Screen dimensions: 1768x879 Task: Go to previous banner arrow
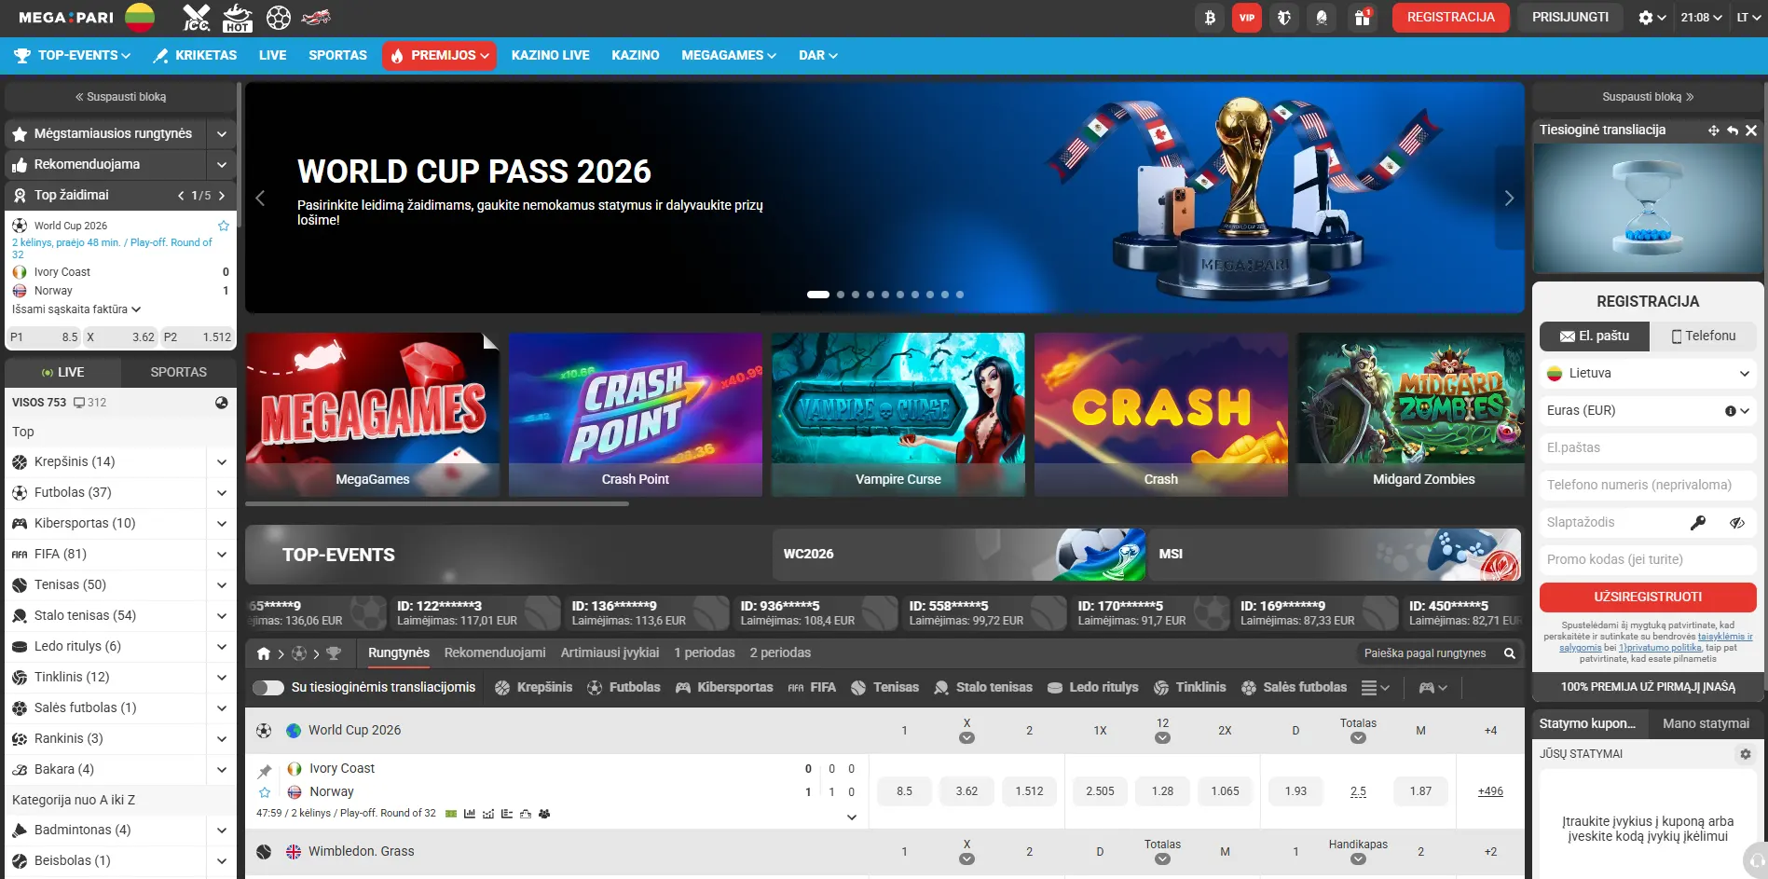click(x=260, y=198)
